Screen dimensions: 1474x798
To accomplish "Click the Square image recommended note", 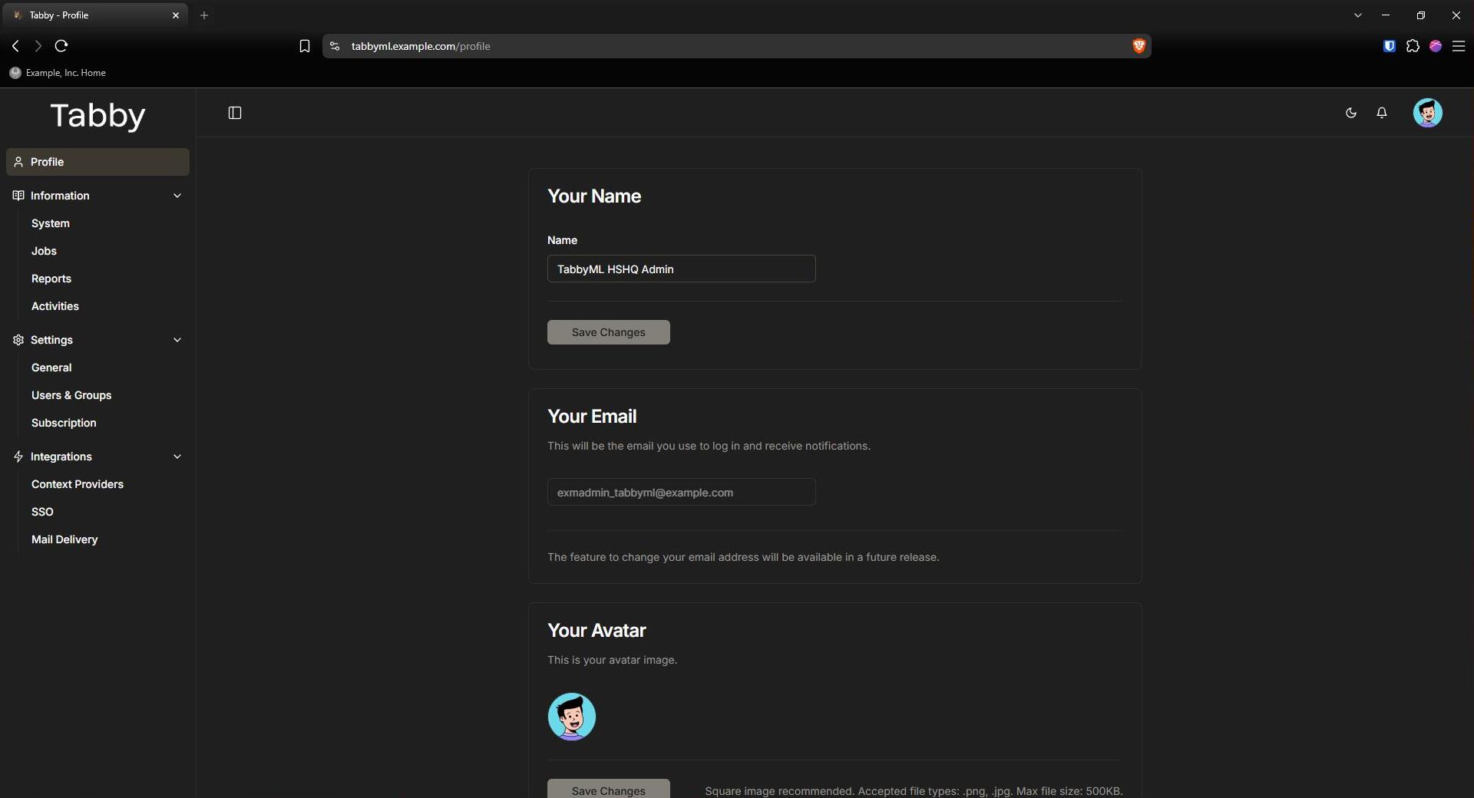I will coord(914,791).
